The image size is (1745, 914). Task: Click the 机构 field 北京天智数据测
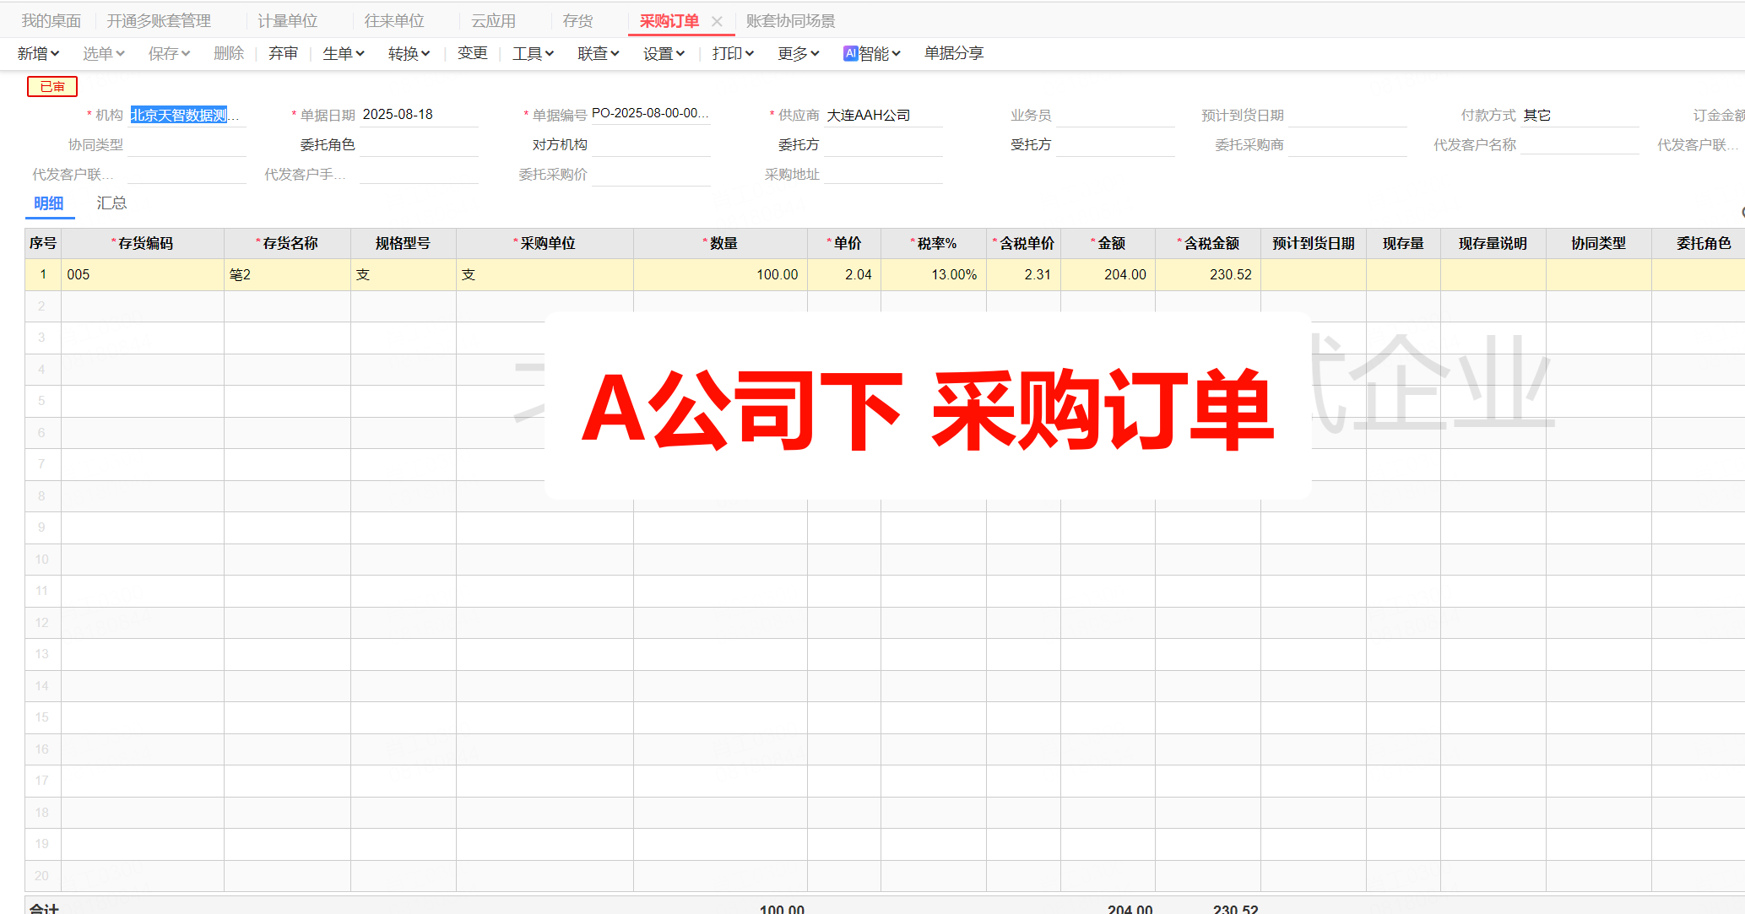click(x=186, y=115)
